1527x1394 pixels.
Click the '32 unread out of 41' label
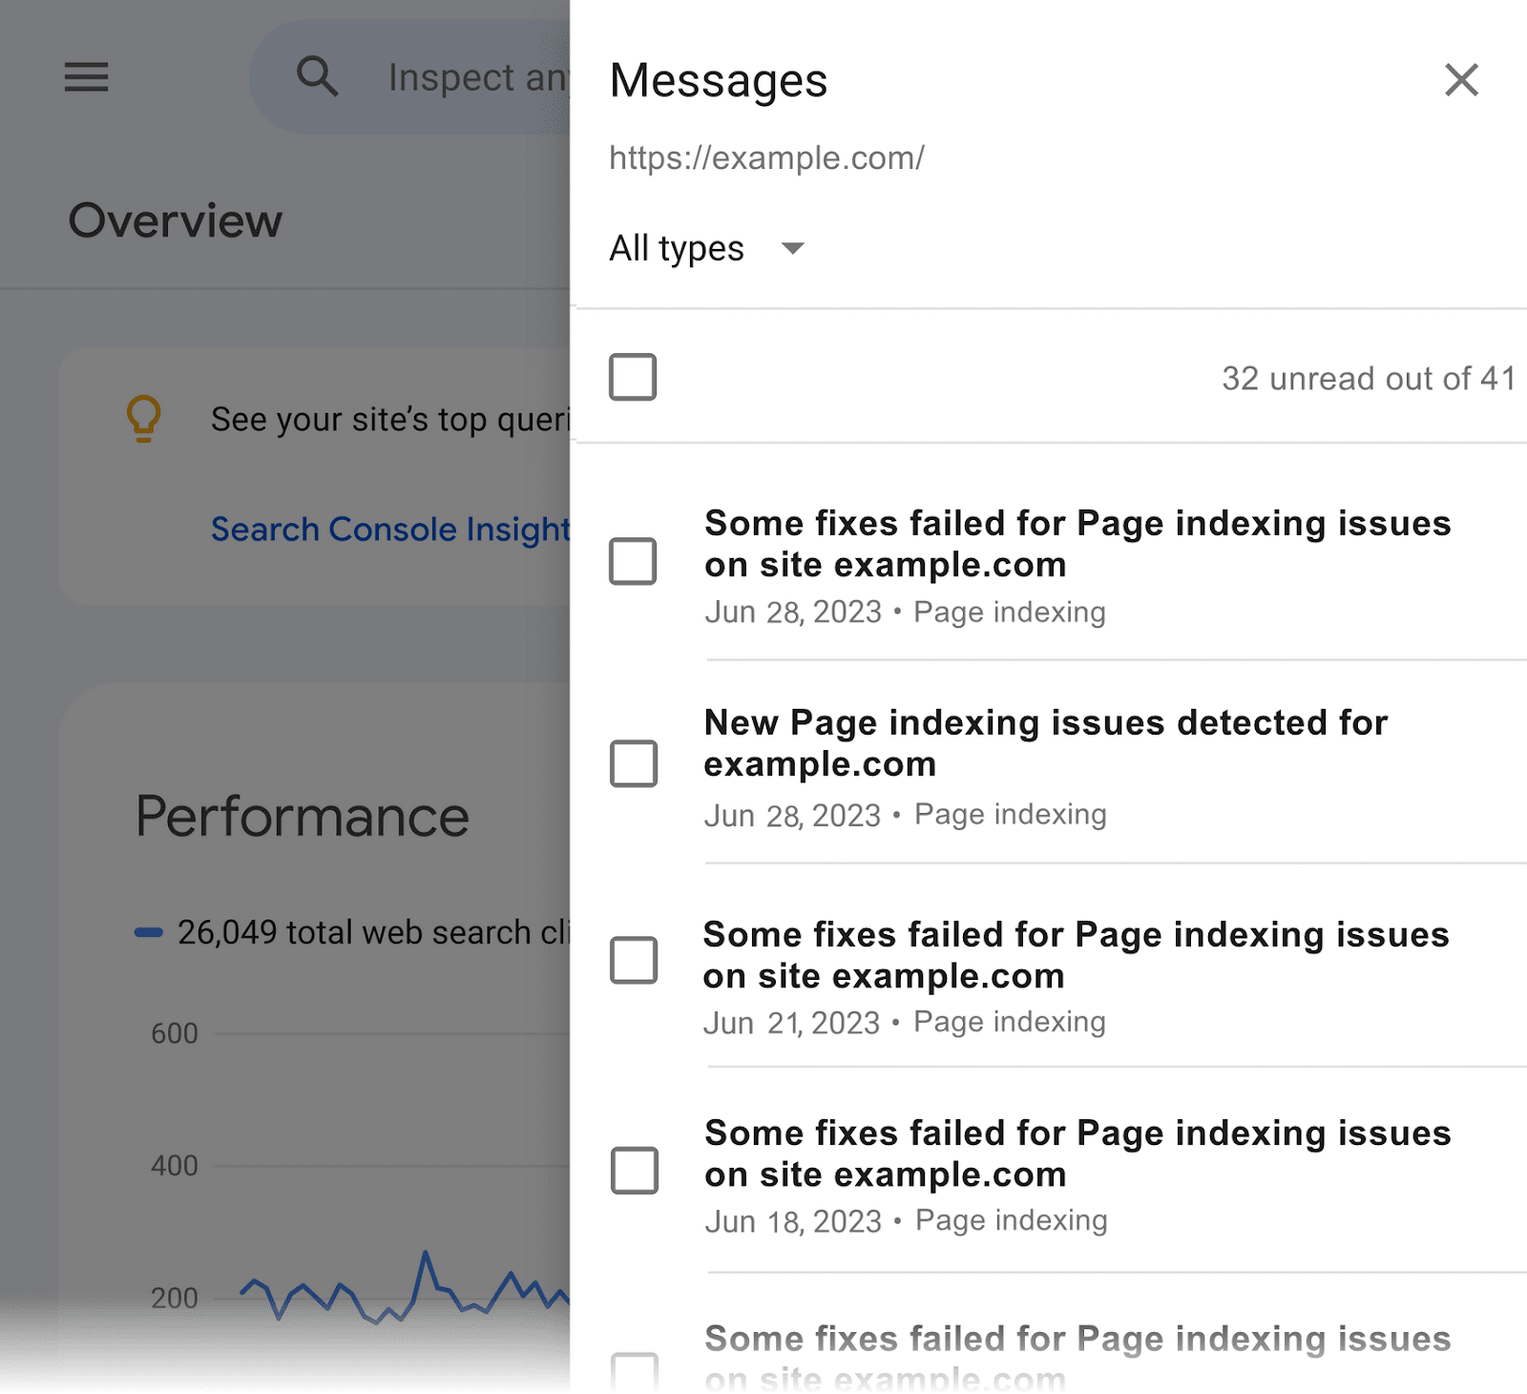click(1369, 378)
